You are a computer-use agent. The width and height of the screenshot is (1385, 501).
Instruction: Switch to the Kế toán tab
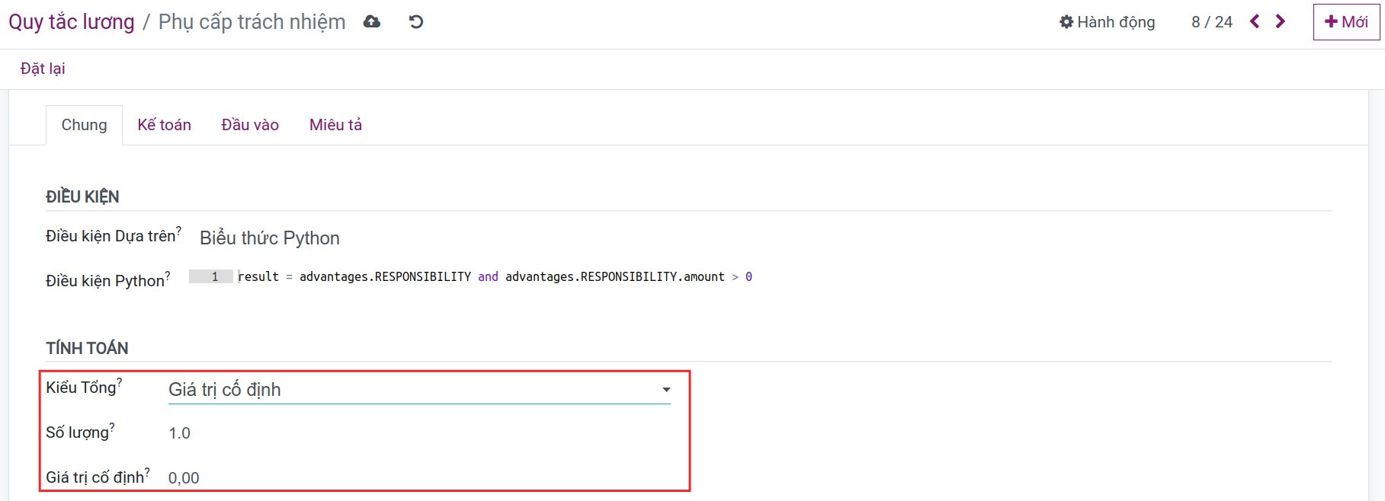[x=164, y=125]
